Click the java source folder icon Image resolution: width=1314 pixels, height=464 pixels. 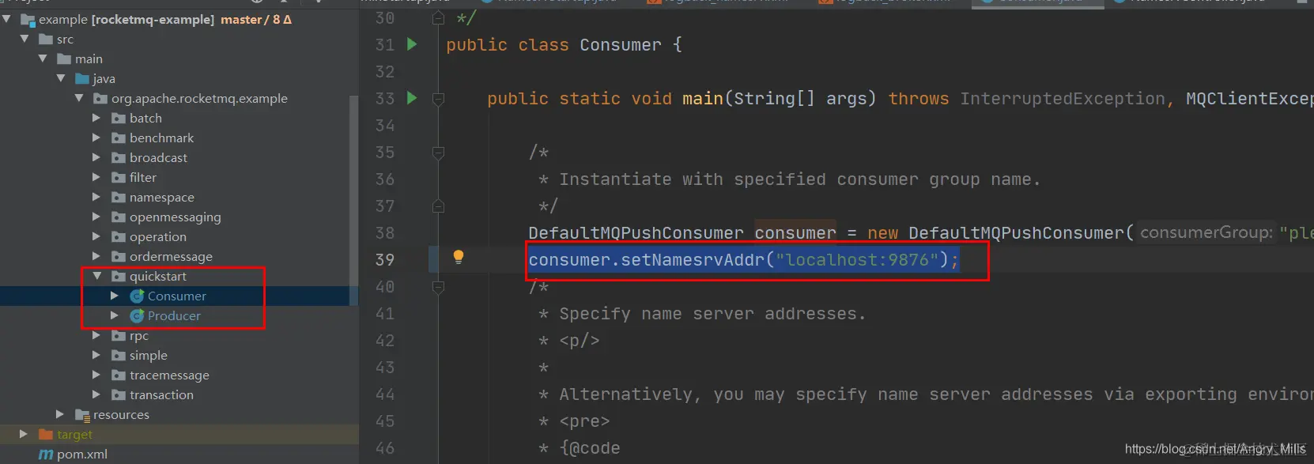click(82, 78)
